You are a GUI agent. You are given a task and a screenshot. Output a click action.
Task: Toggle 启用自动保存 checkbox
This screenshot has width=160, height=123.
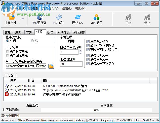(88, 41)
